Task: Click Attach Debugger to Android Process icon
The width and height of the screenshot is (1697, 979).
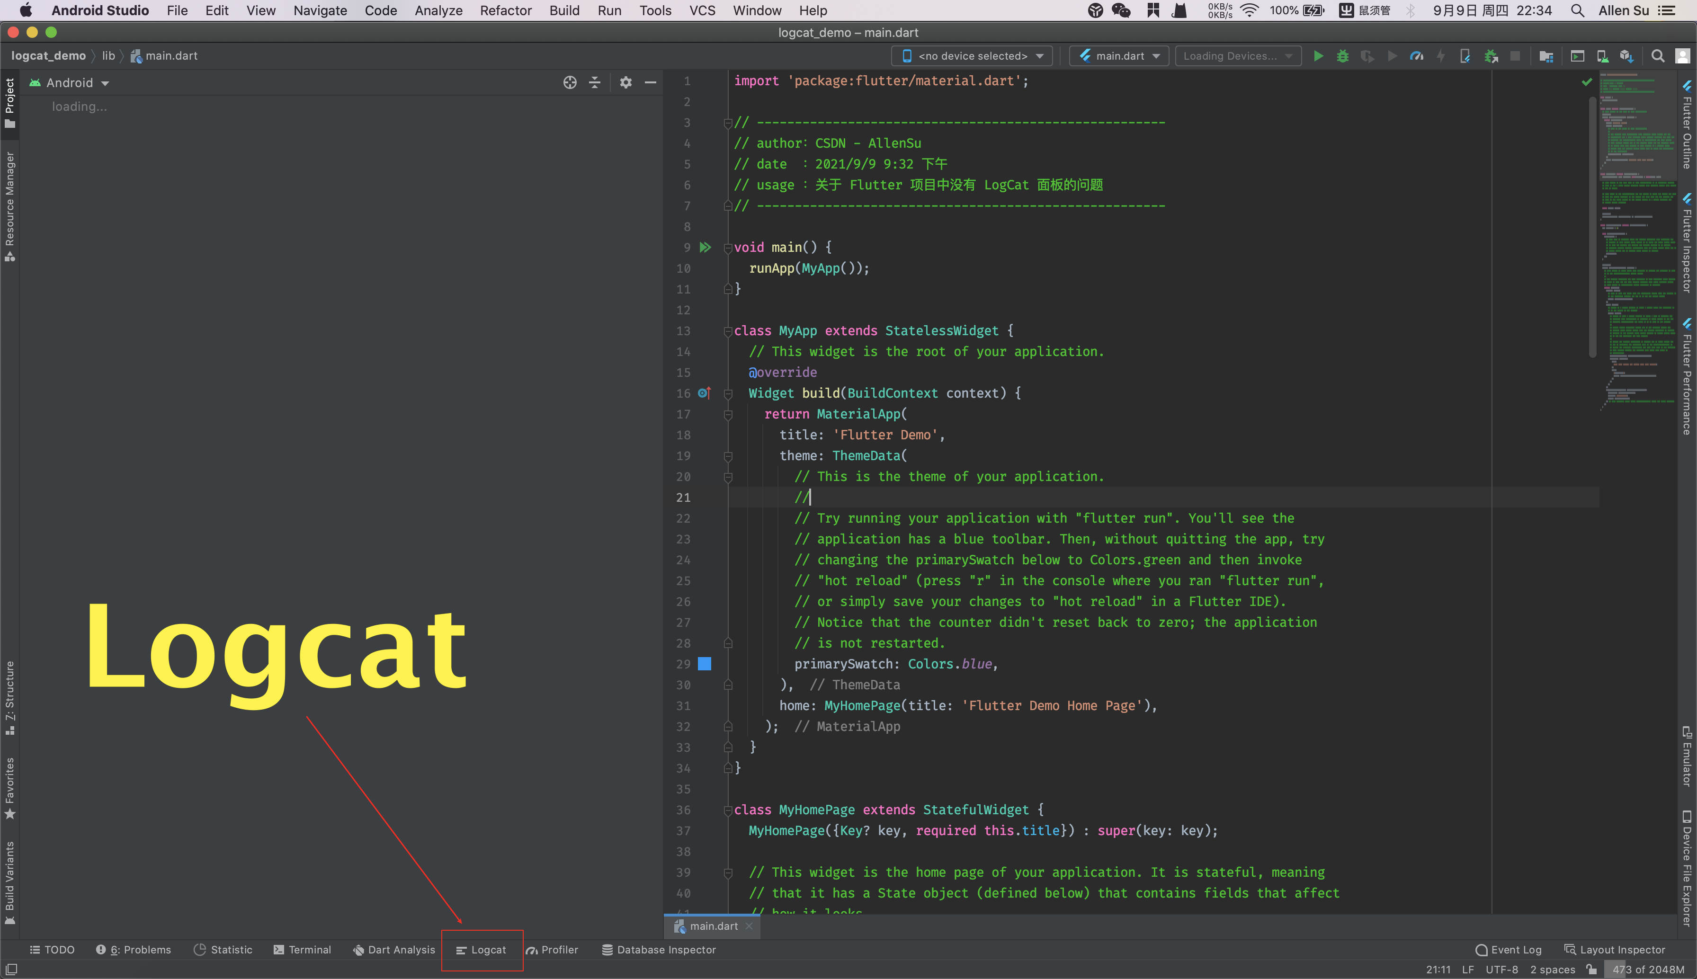Action: pyautogui.click(x=1491, y=56)
